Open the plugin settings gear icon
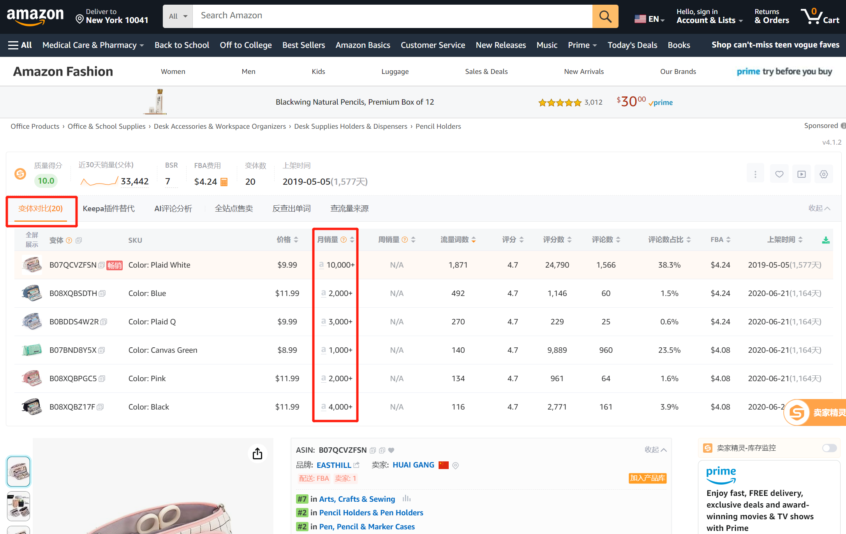This screenshot has height=534, width=846. point(823,174)
